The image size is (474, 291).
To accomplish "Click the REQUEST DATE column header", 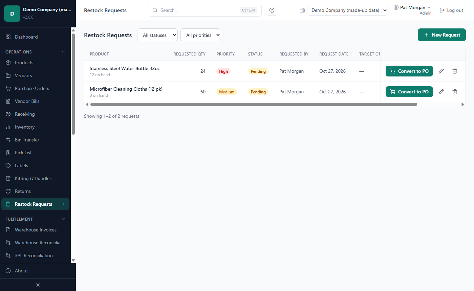I will [334, 54].
